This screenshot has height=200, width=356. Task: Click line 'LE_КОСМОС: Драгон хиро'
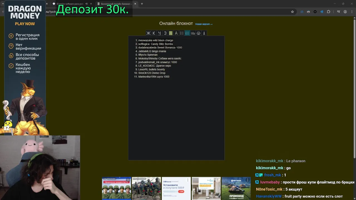pyautogui.click(x=155, y=66)
